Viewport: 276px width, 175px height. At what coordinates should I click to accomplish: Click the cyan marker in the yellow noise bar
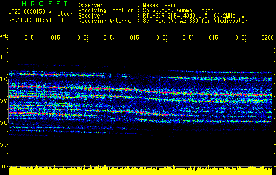point(149,173)
